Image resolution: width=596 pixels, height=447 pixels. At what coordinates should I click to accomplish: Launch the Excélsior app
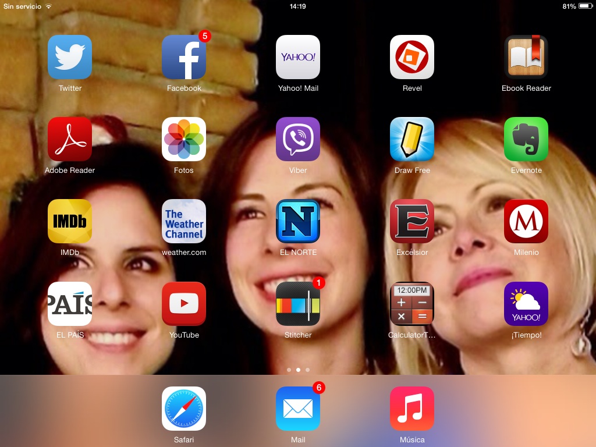(x=412, y=221)
